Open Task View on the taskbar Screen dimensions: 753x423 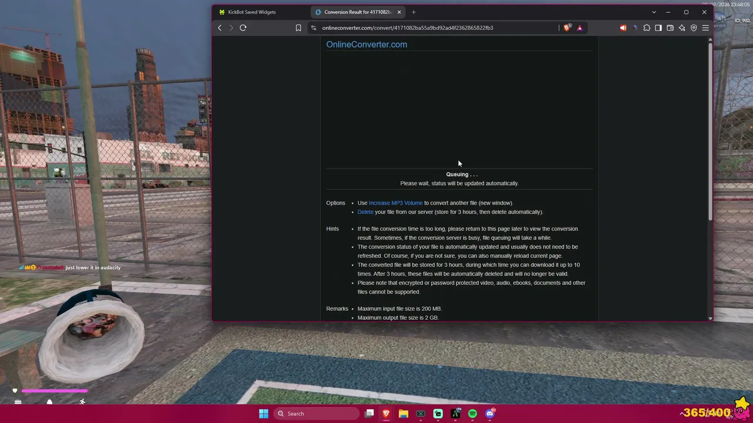(369, 414)
